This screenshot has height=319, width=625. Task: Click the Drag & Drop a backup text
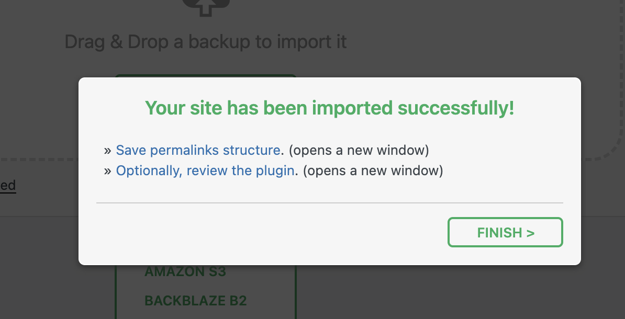[x=205, y=42]
